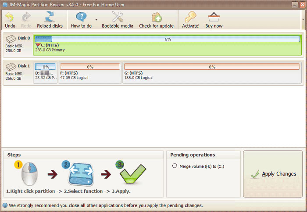This screenshot has height=212, width=307.
Task: Select the C: (NTFS) partition label
Action: pos(50,45)
